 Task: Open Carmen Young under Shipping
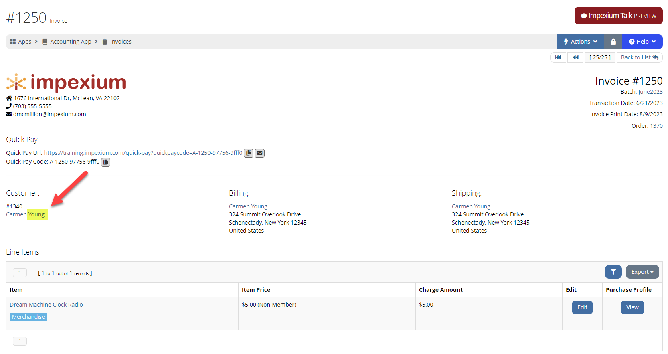471,206
